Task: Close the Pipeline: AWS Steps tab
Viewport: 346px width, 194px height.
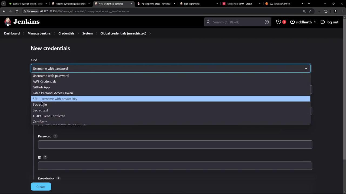Action: tap(174, 4)
